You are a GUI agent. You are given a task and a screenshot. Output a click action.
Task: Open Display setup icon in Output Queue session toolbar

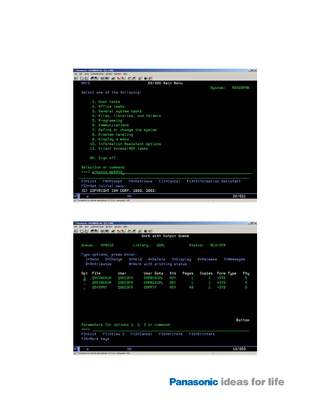102,231
